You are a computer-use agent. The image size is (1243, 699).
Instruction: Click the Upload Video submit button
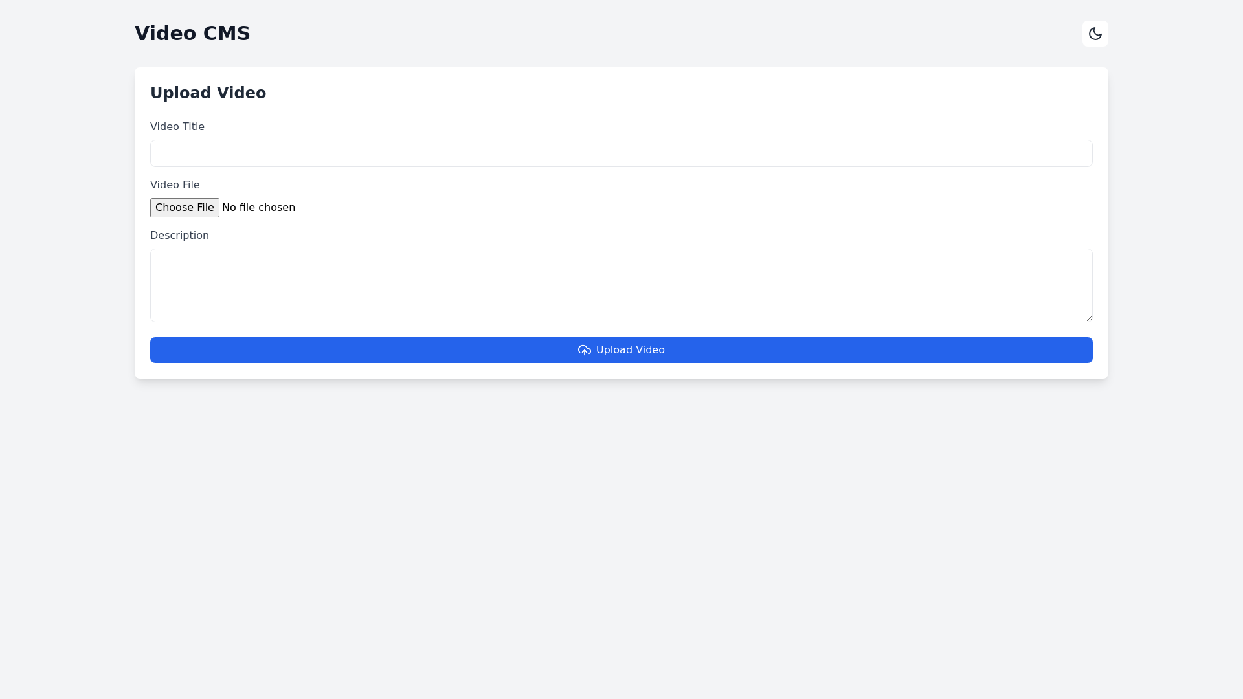[621, 350]
